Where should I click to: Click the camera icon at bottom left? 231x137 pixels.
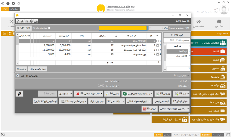[20, 94]
